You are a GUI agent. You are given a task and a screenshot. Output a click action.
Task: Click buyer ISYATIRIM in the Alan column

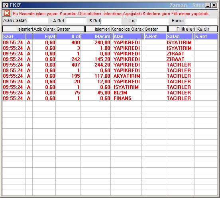point(126,87)
